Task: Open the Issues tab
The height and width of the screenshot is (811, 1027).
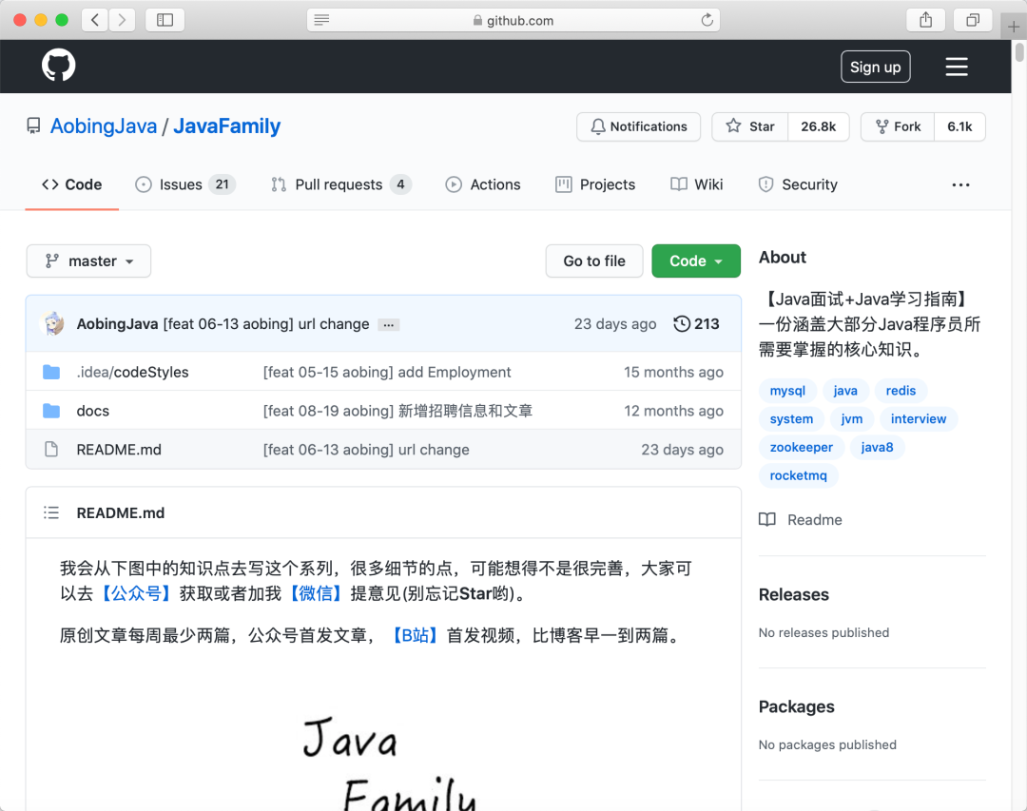Action: point(184,184)
